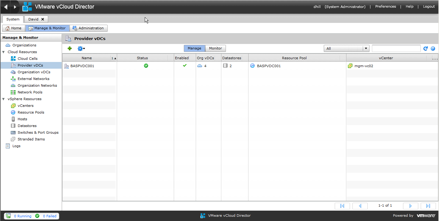
Task: Open the Home section
Action: 14,28
